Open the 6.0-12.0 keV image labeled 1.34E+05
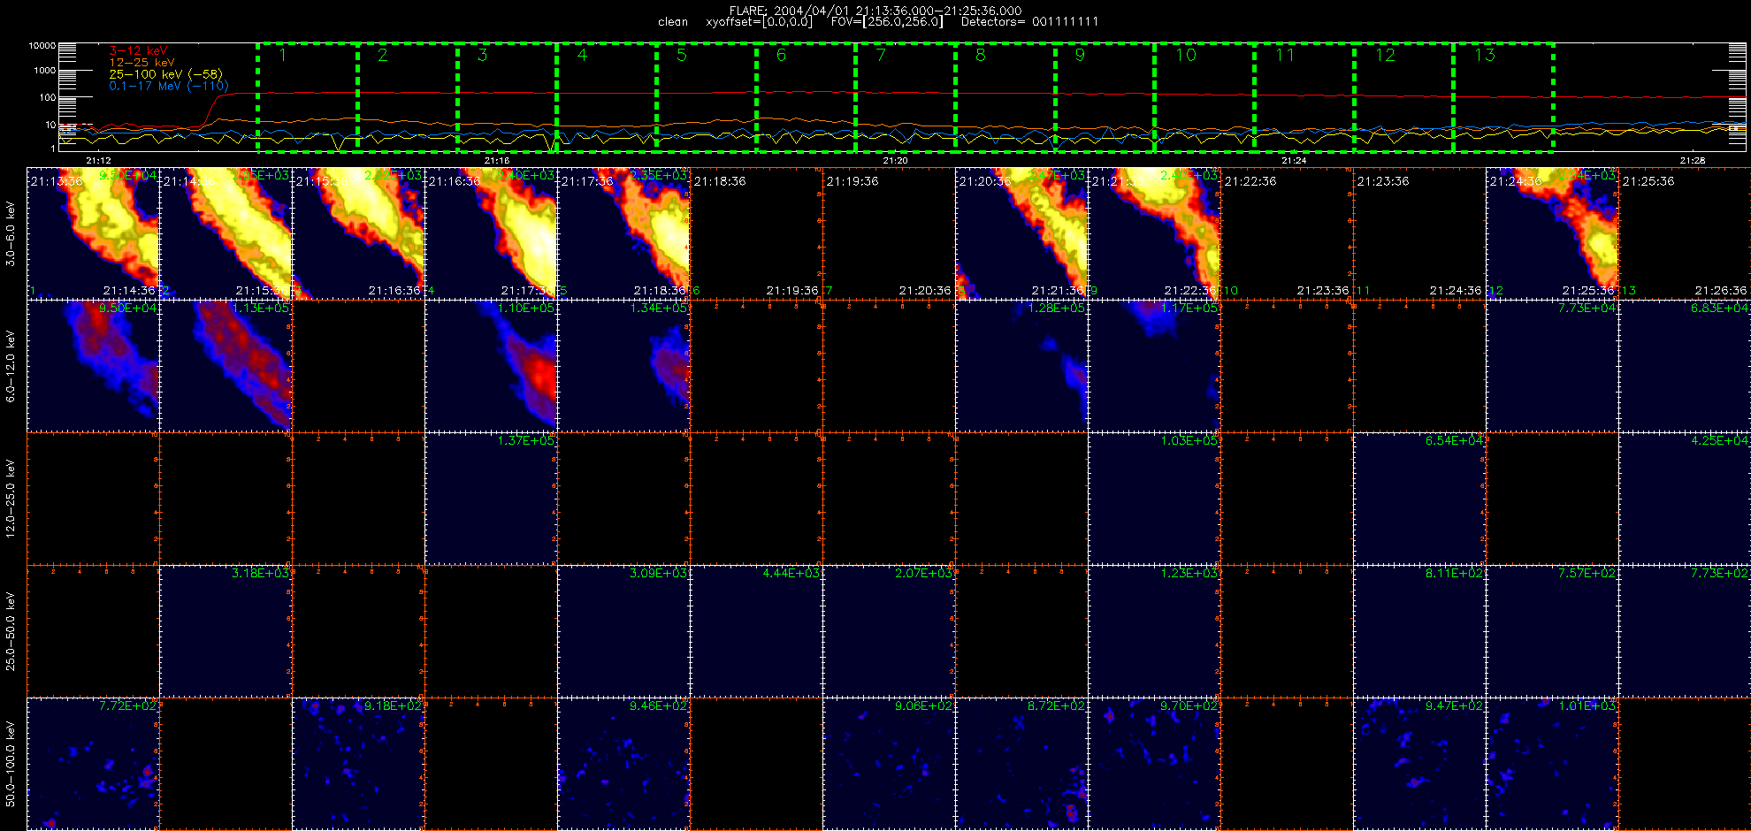The height and width of the screenshot is (831, 1751). point(624,366)
